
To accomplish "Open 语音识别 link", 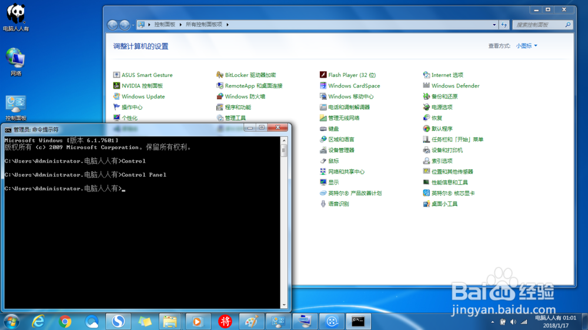I will click(335, 204).
